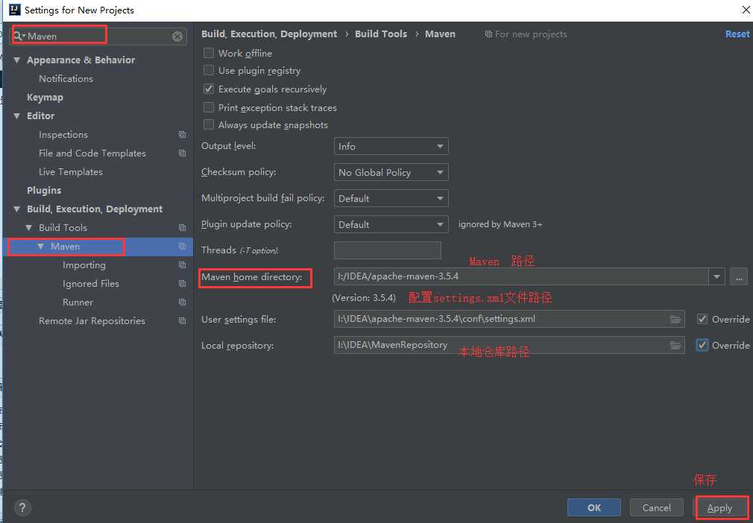Click the Cancel button
Viewport: 753px width, 523px height.
tap(657, 507)
